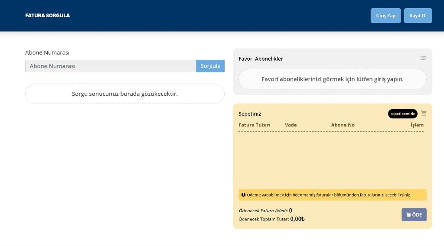The height and width of the screenshot is (246, 444).
Task: Click the Ödenecek Toplam Tutar amount
Action: click(297, 219)
